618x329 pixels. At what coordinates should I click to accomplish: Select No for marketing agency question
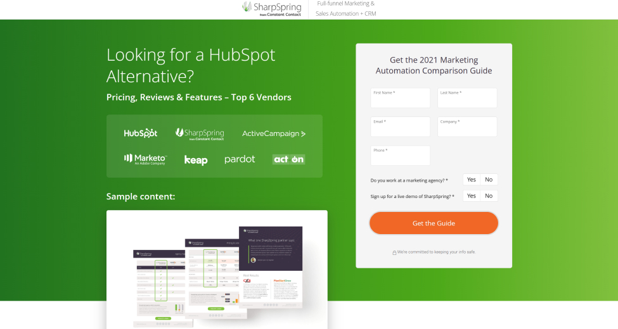(489, 180)
